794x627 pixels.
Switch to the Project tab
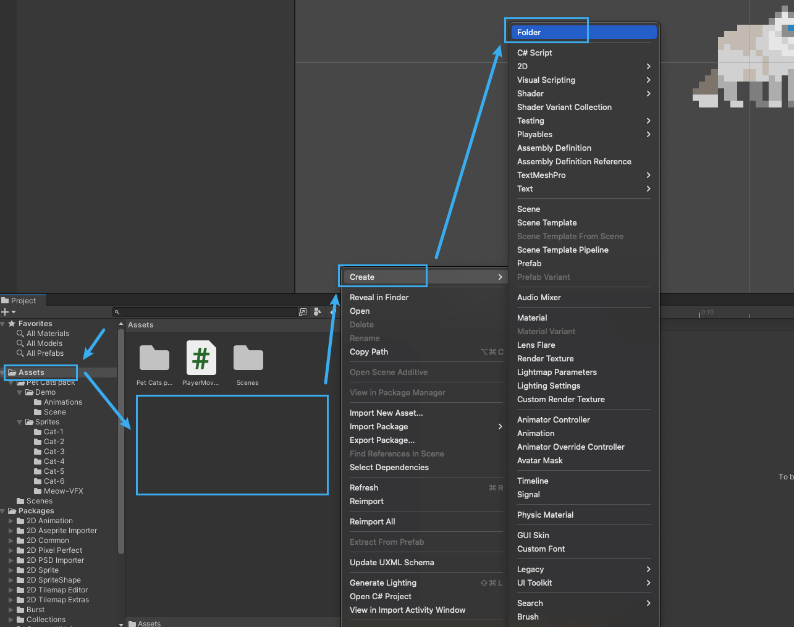pyautogui.click(x=23, y=301)
